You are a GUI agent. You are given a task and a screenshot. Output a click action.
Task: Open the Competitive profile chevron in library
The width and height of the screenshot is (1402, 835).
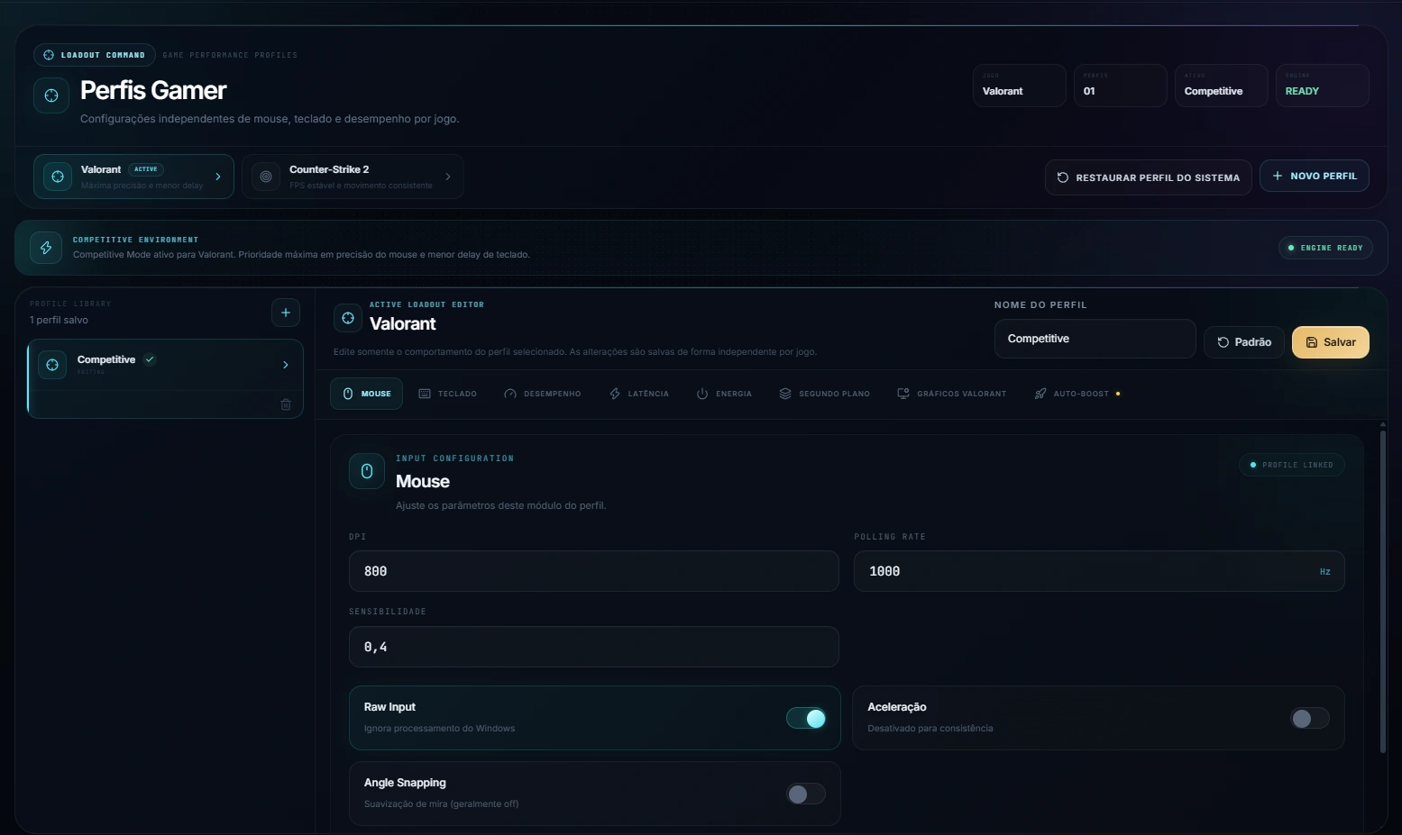(x=286, y=365)
